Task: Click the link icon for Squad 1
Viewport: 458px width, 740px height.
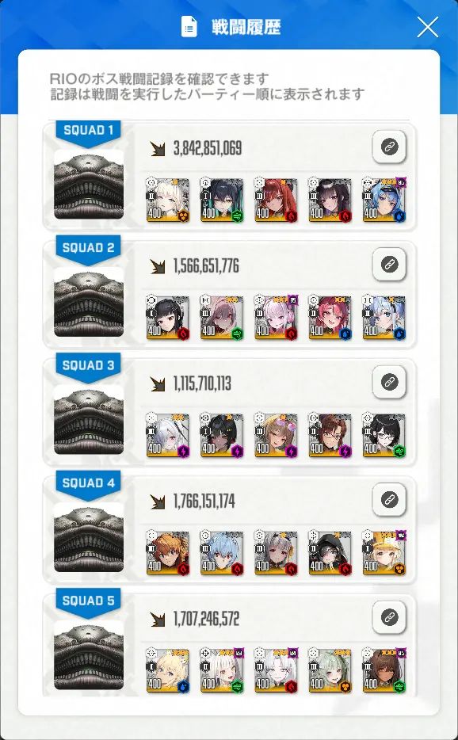Action: click(x=389, y=147)
